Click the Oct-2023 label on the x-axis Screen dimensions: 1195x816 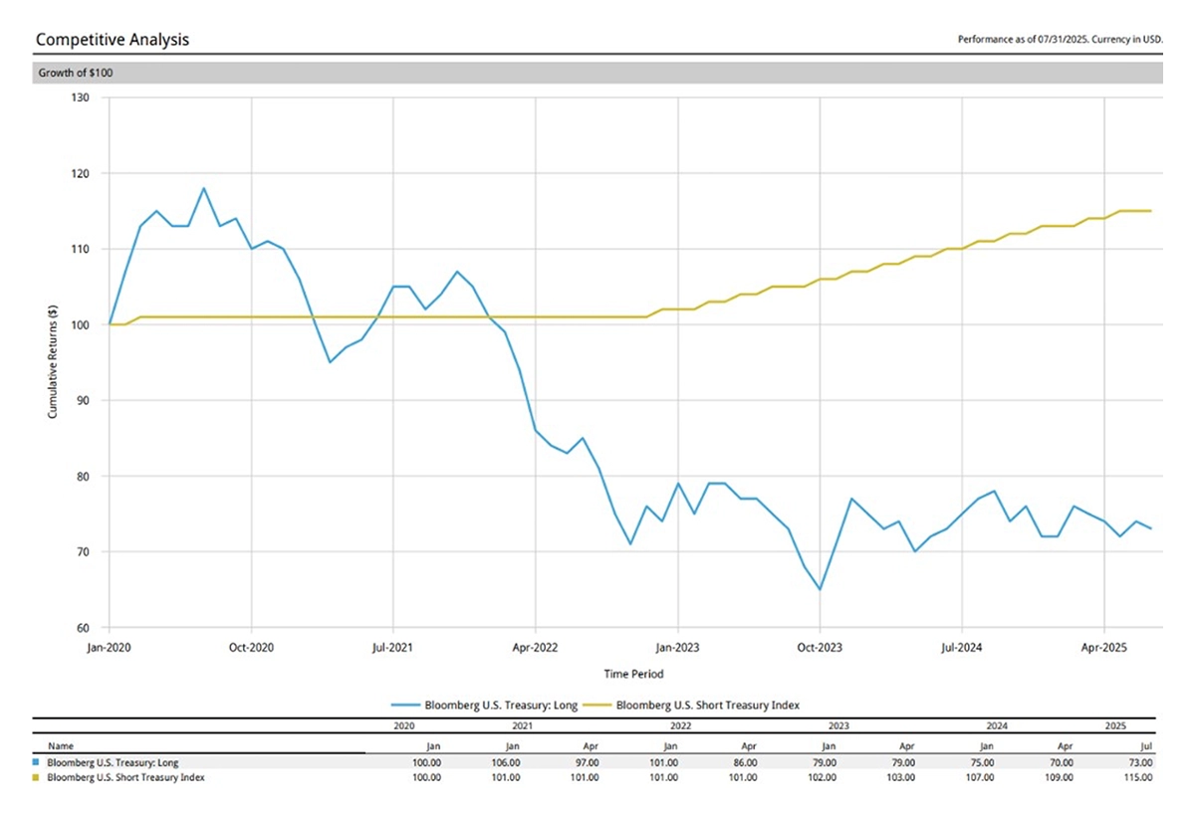click(x=820, y=646)
